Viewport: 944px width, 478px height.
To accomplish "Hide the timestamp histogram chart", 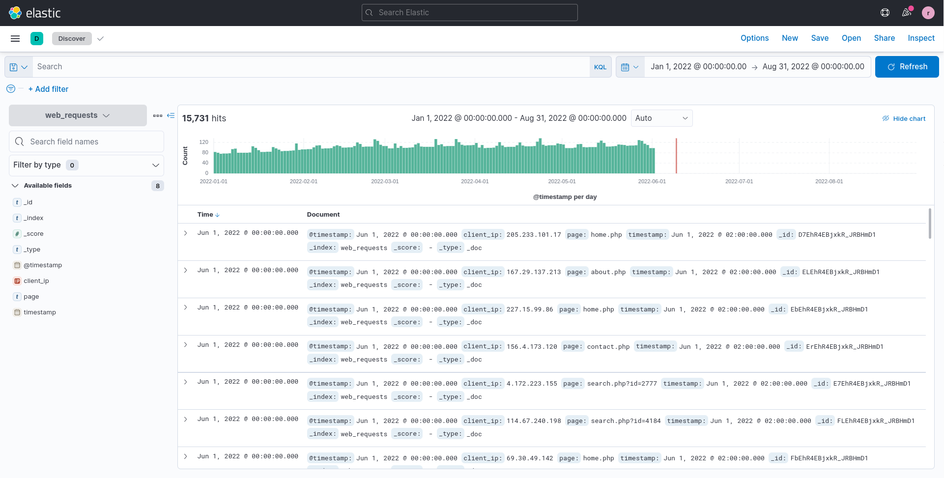I will (903, 118).
